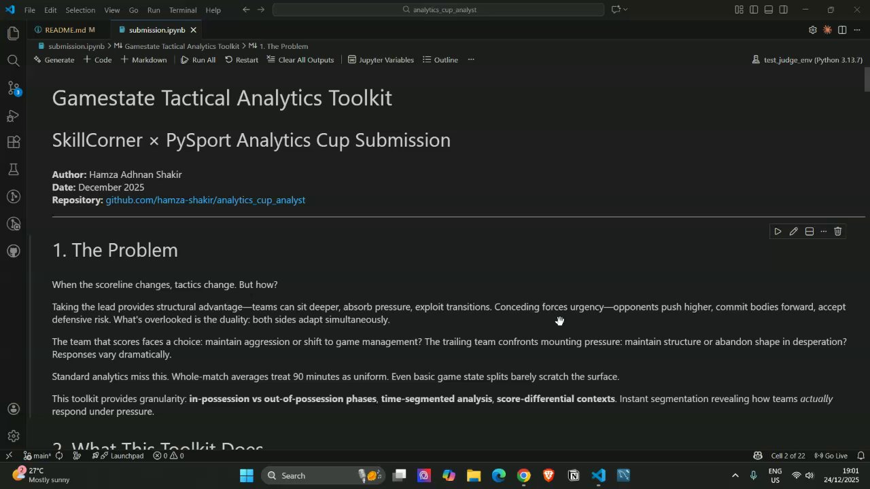Open the Copilot chat dropdown
870x489 pixels.
[x=625, y=10]
